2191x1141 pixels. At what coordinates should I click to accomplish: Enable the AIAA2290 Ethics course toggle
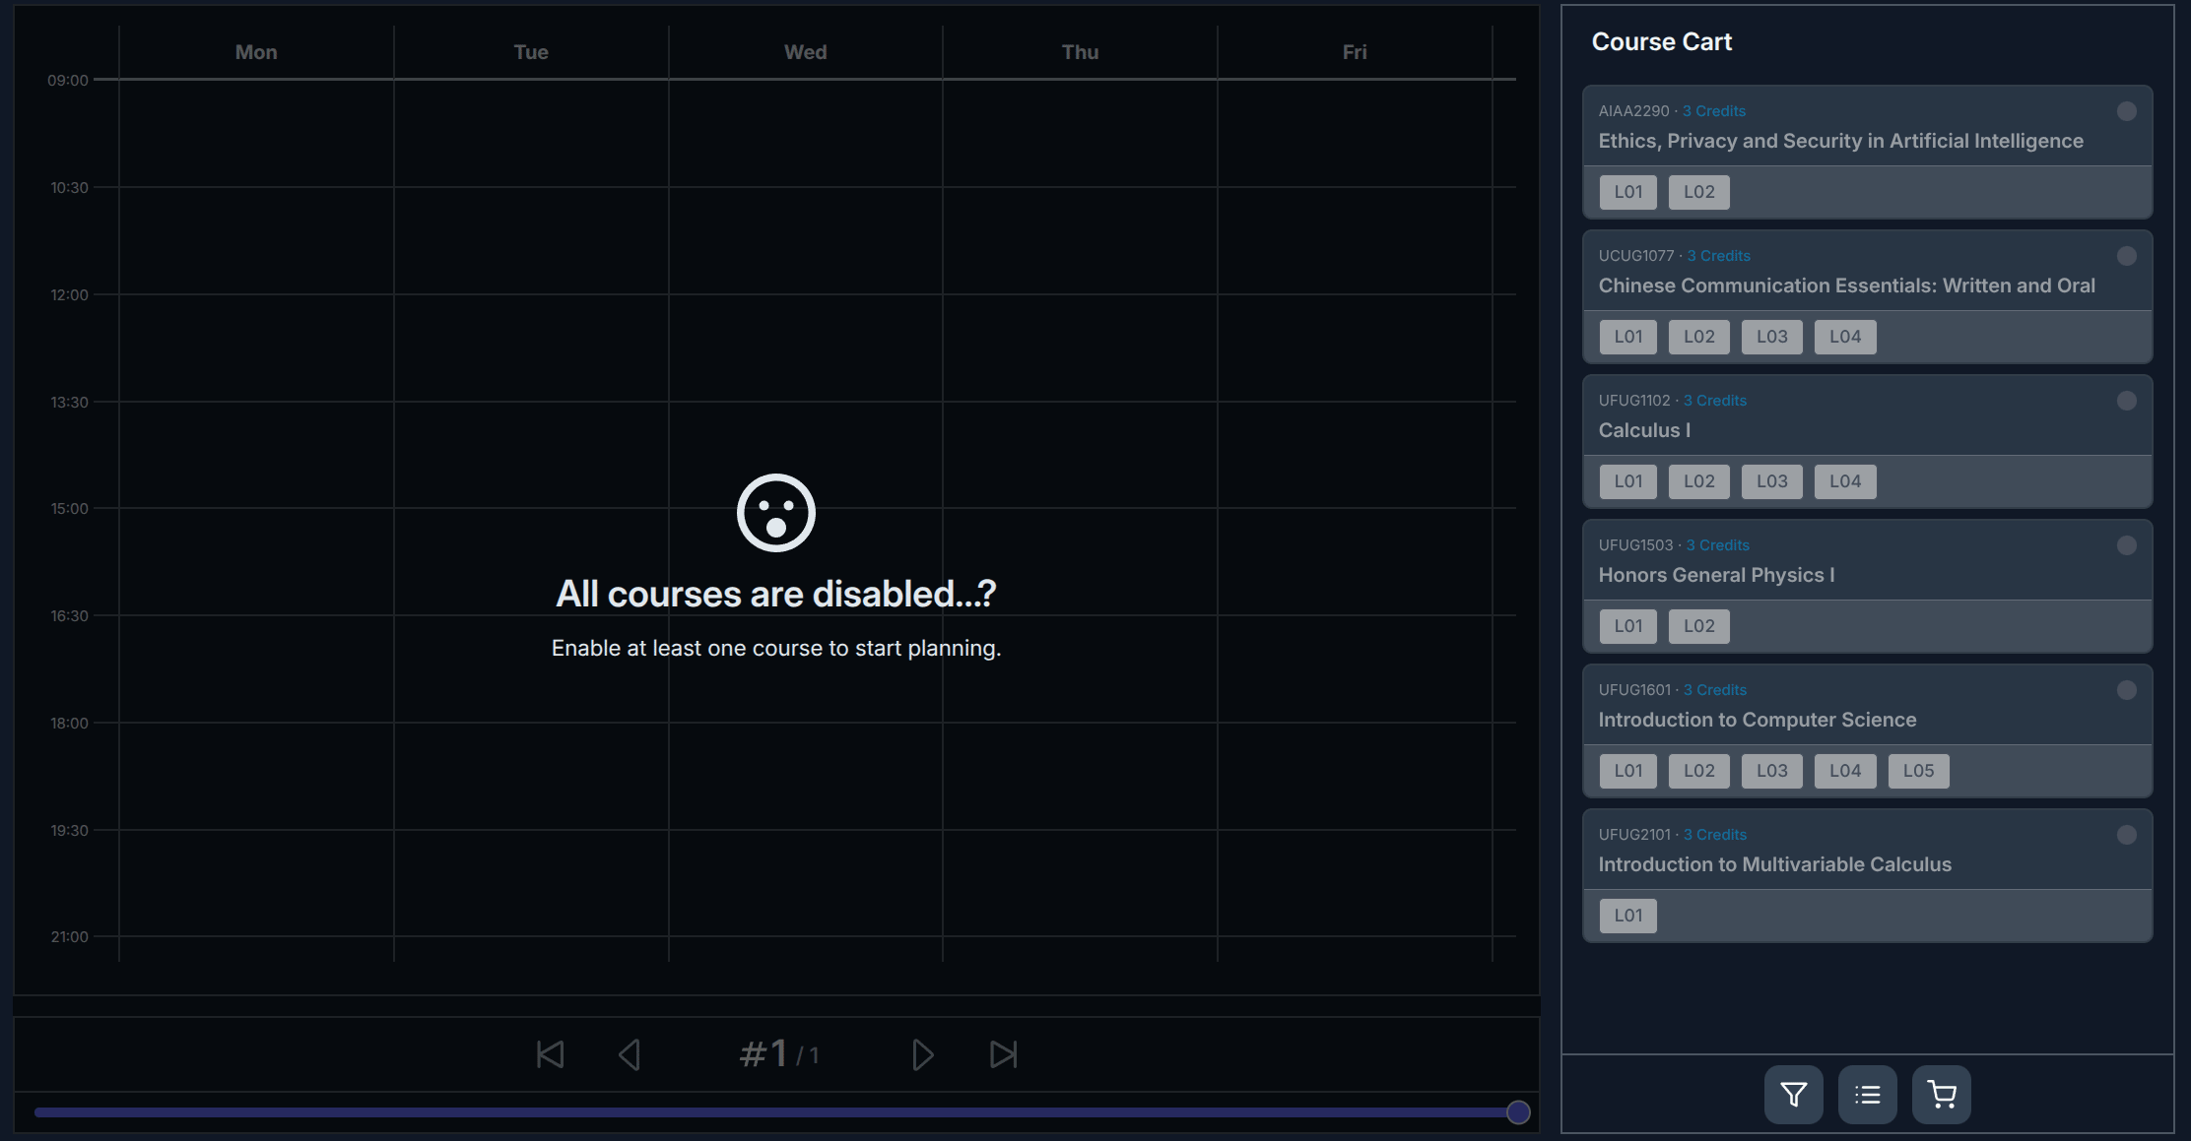click(x=2126, y=111)
